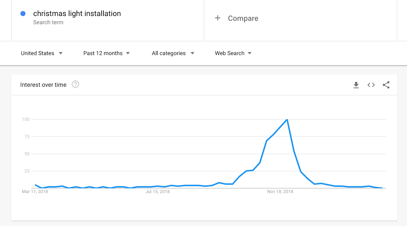The height and width of the screenshot is (226, 407).
Task: Click the blue dot search term indicator
Action: [x=23, y=14]
